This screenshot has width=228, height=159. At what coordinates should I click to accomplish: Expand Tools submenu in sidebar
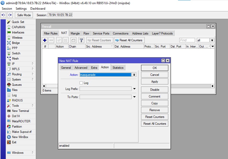tap(33, 105)
